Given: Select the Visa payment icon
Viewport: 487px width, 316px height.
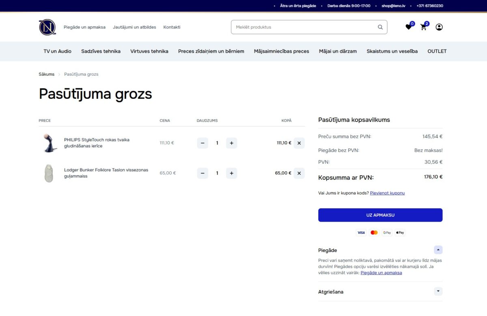Looking at the screenshot, I should (x=361, y=232).
